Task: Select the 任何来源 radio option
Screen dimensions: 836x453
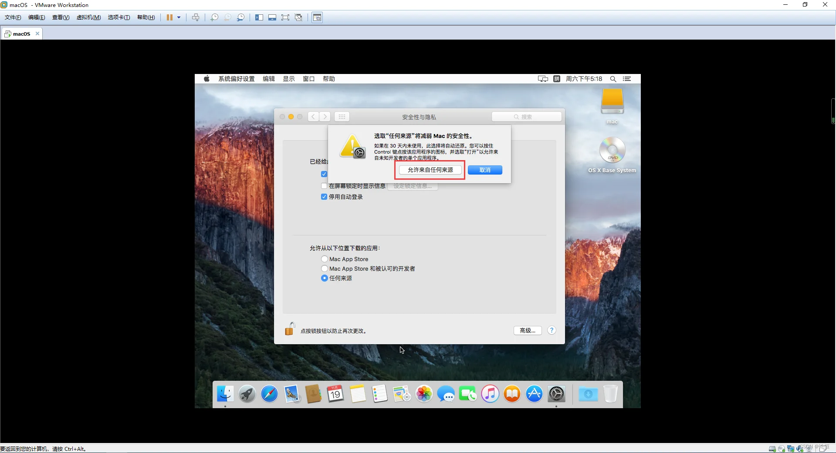Action: click(324, 278)
